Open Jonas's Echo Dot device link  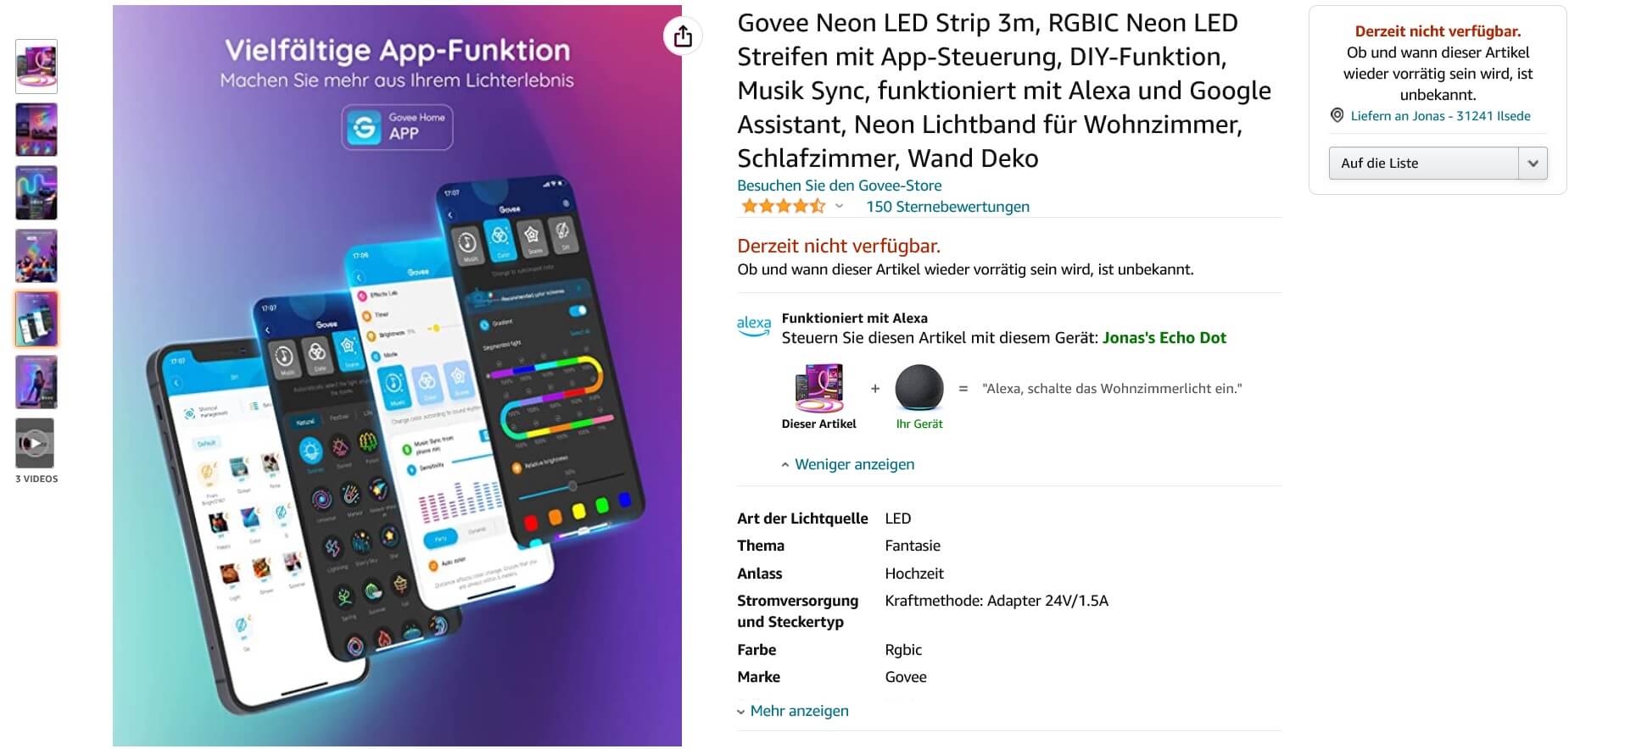(1164, 338)
